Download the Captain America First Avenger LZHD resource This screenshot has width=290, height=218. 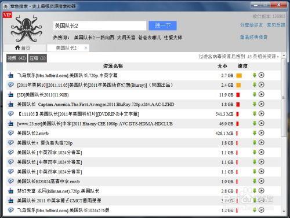pos(255,104)
